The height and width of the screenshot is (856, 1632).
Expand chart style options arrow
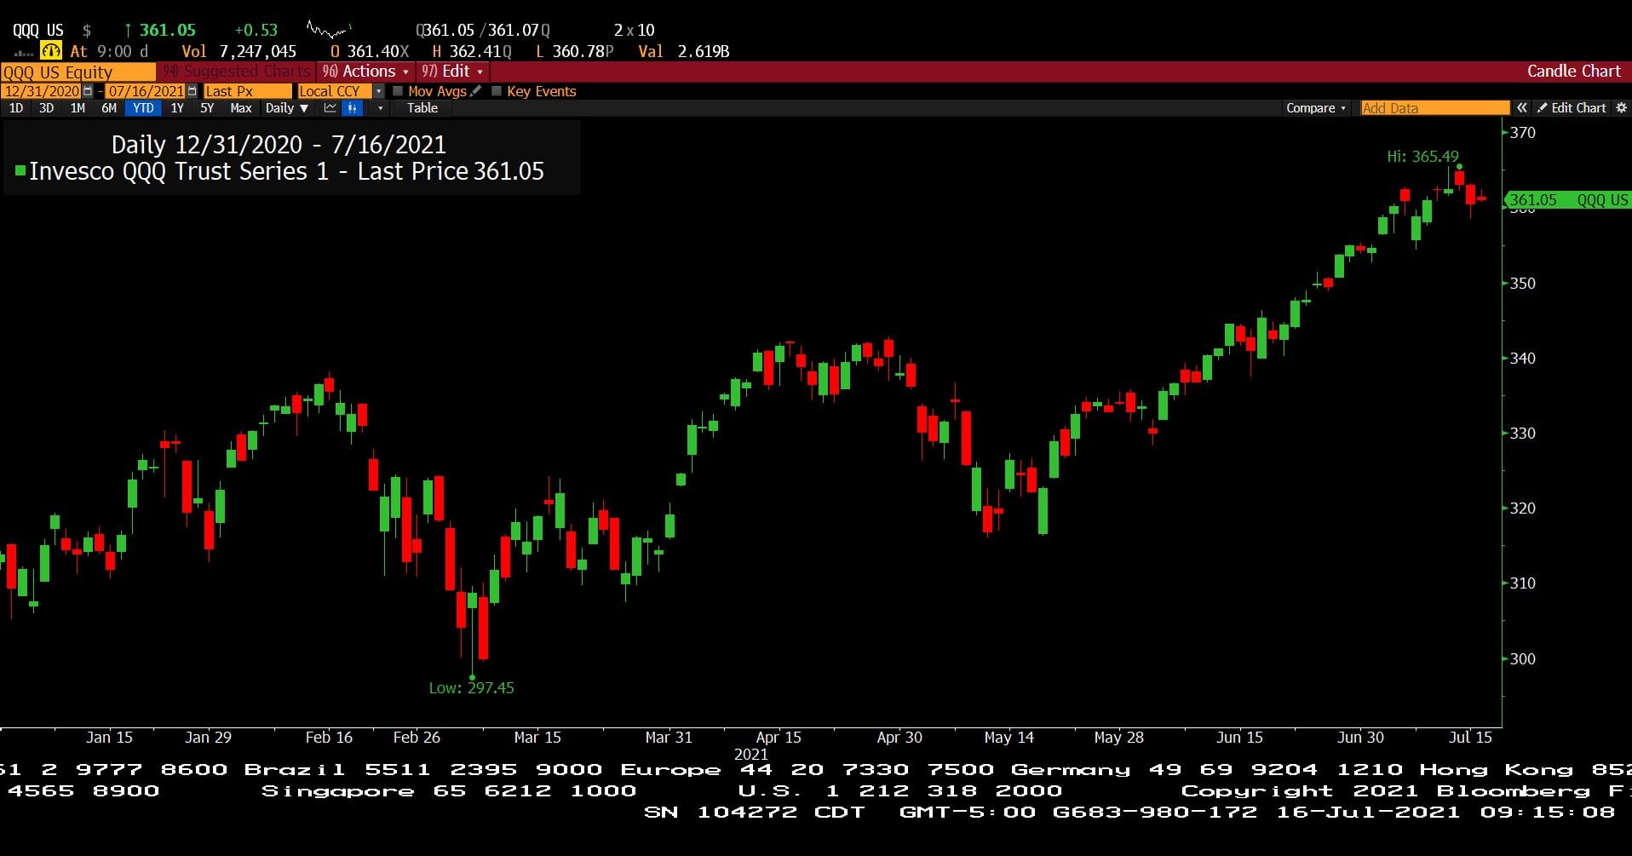click(x=380, y=108)
